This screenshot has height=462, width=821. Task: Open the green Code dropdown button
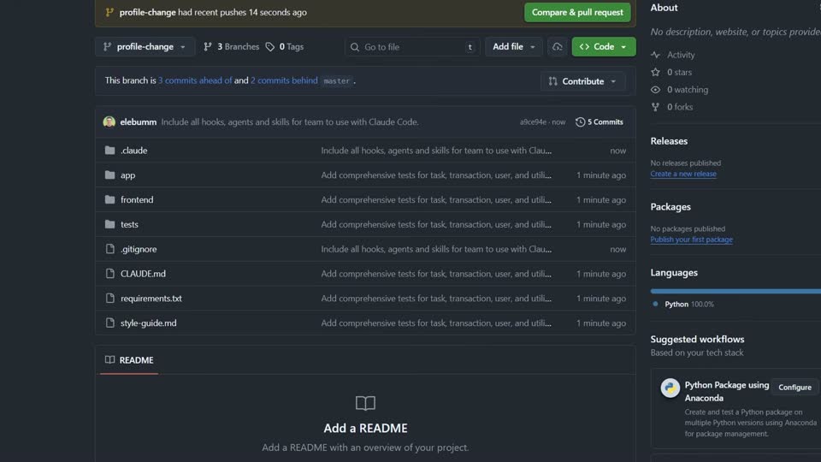(x=603, y=46)
